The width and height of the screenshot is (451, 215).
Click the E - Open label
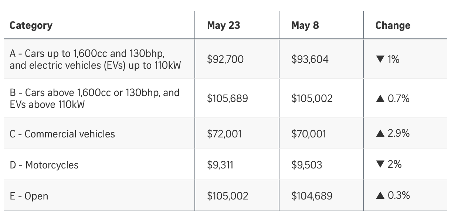29,196
